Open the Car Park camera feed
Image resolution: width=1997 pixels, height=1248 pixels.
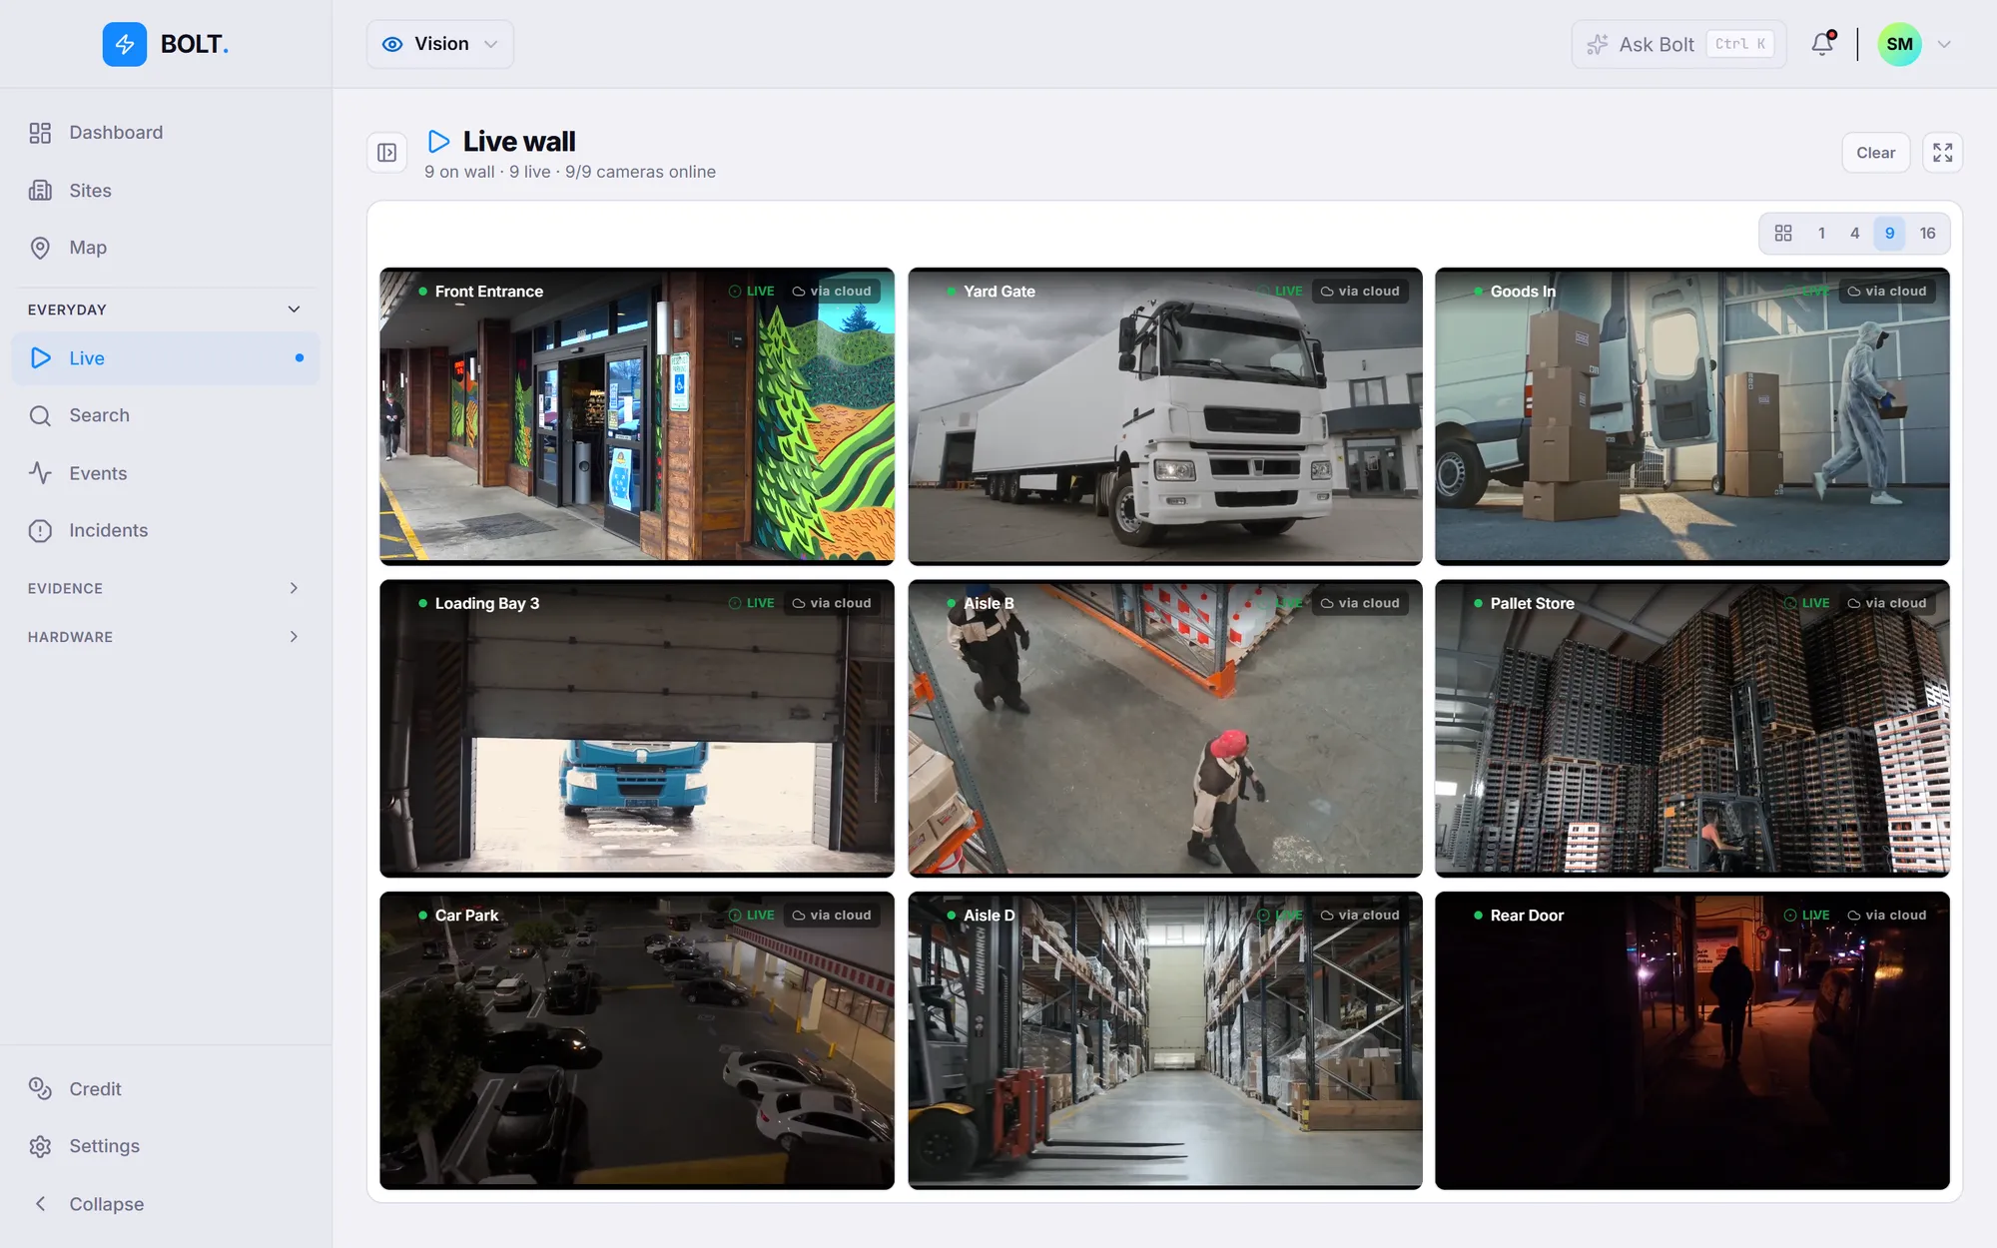pyautogui.click(x=637, y=1040)
